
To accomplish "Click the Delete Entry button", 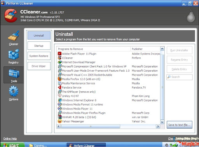I will 180,69.
